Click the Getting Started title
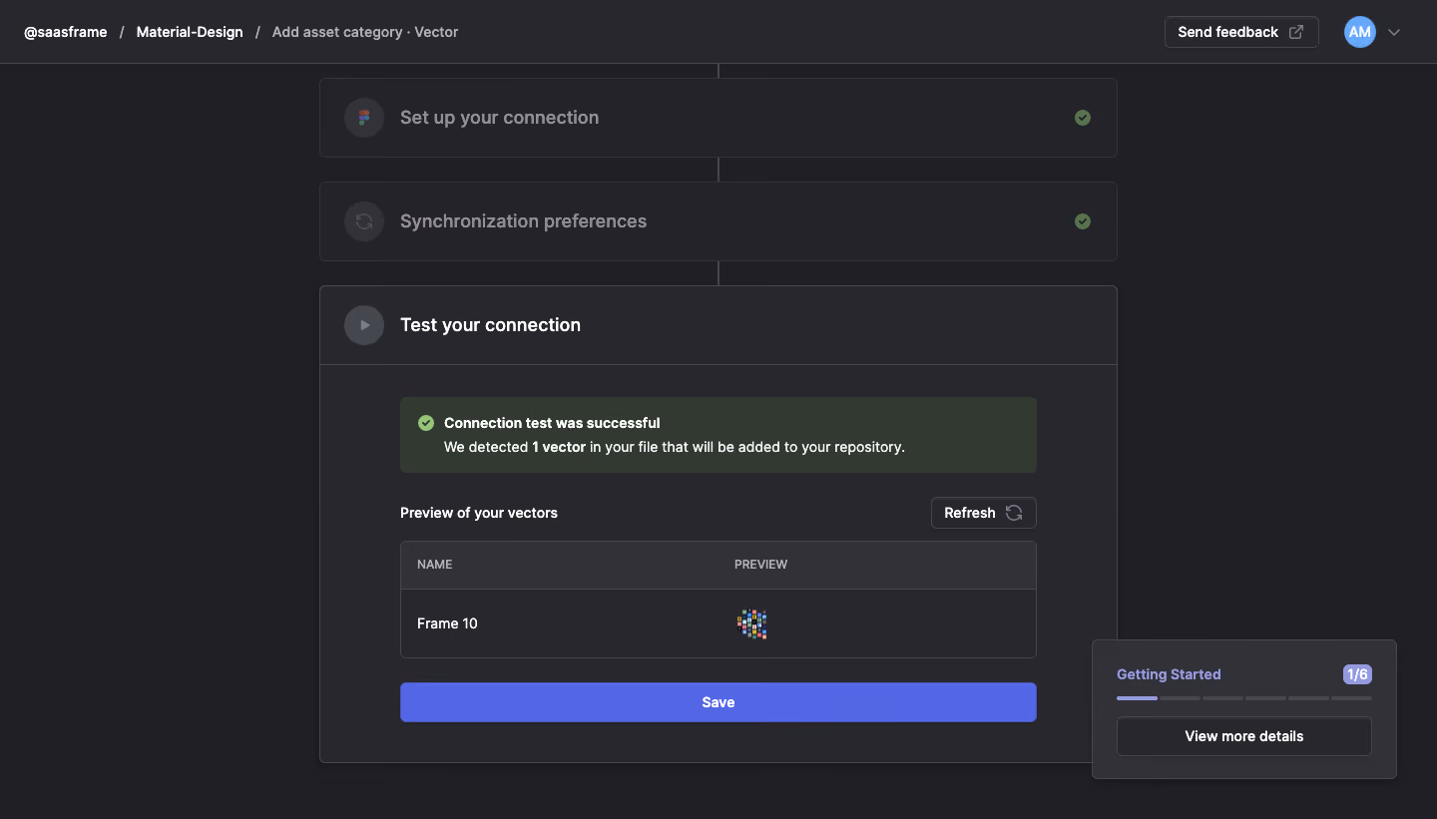 (x=1169, y=674)
